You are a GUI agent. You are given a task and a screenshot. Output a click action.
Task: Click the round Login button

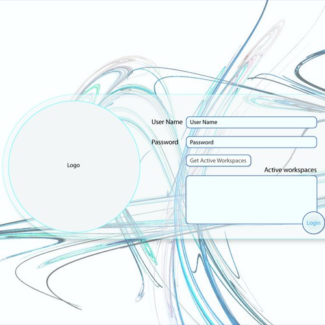coord(313,223)
